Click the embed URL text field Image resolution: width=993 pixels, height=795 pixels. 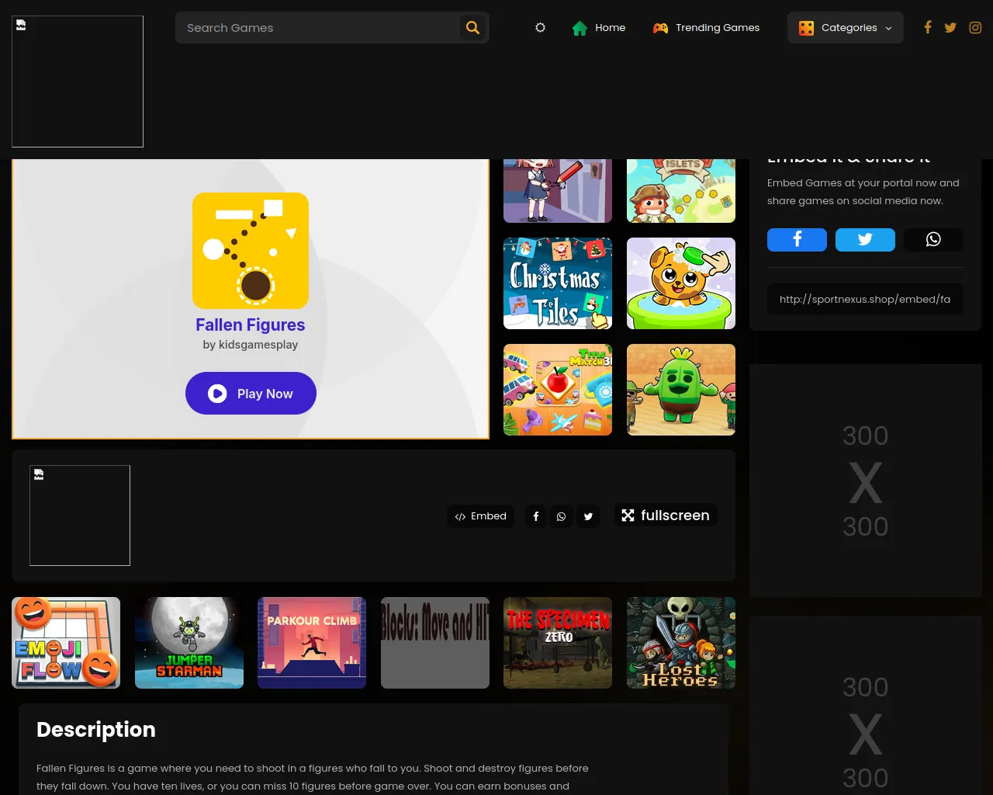(x=865, y=299)
